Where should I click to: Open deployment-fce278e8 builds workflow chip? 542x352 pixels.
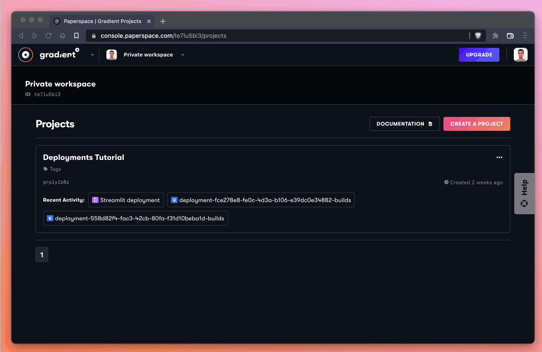pos(261,200)
